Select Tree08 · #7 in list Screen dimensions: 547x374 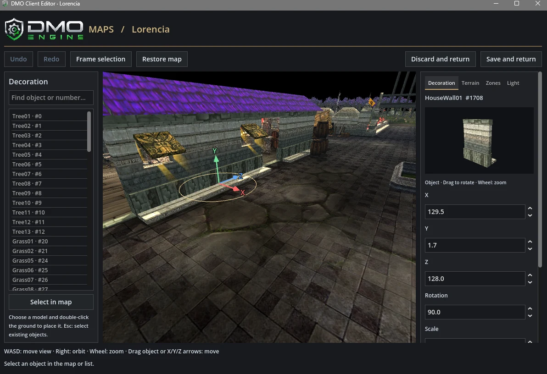(50, 183)
